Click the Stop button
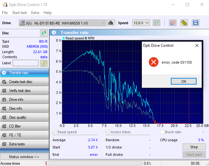This screenshot has height=166, width=209. coord(194,147)
